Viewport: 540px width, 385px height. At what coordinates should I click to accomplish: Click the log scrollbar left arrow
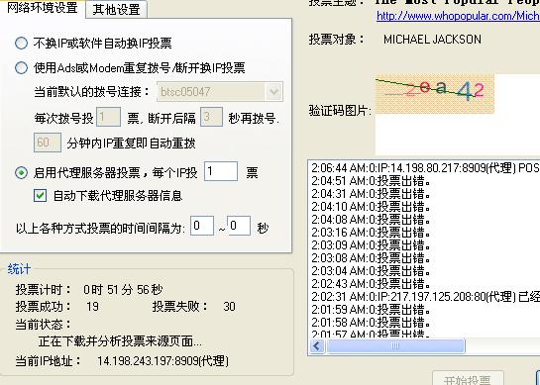(317, 345)
